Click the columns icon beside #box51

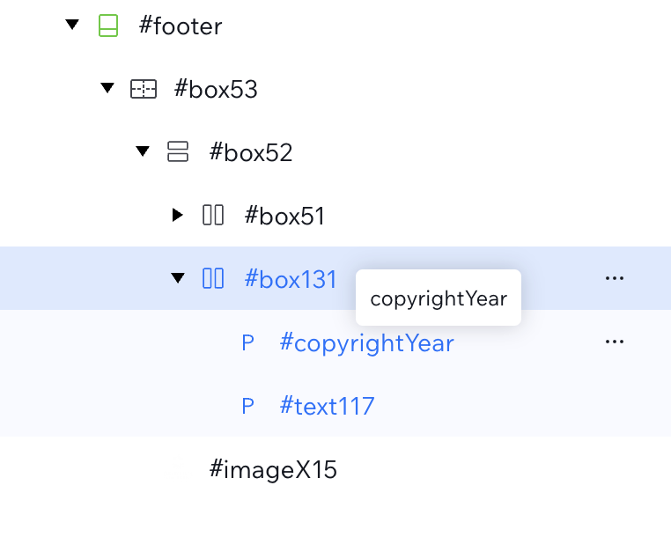coord(213,215)
